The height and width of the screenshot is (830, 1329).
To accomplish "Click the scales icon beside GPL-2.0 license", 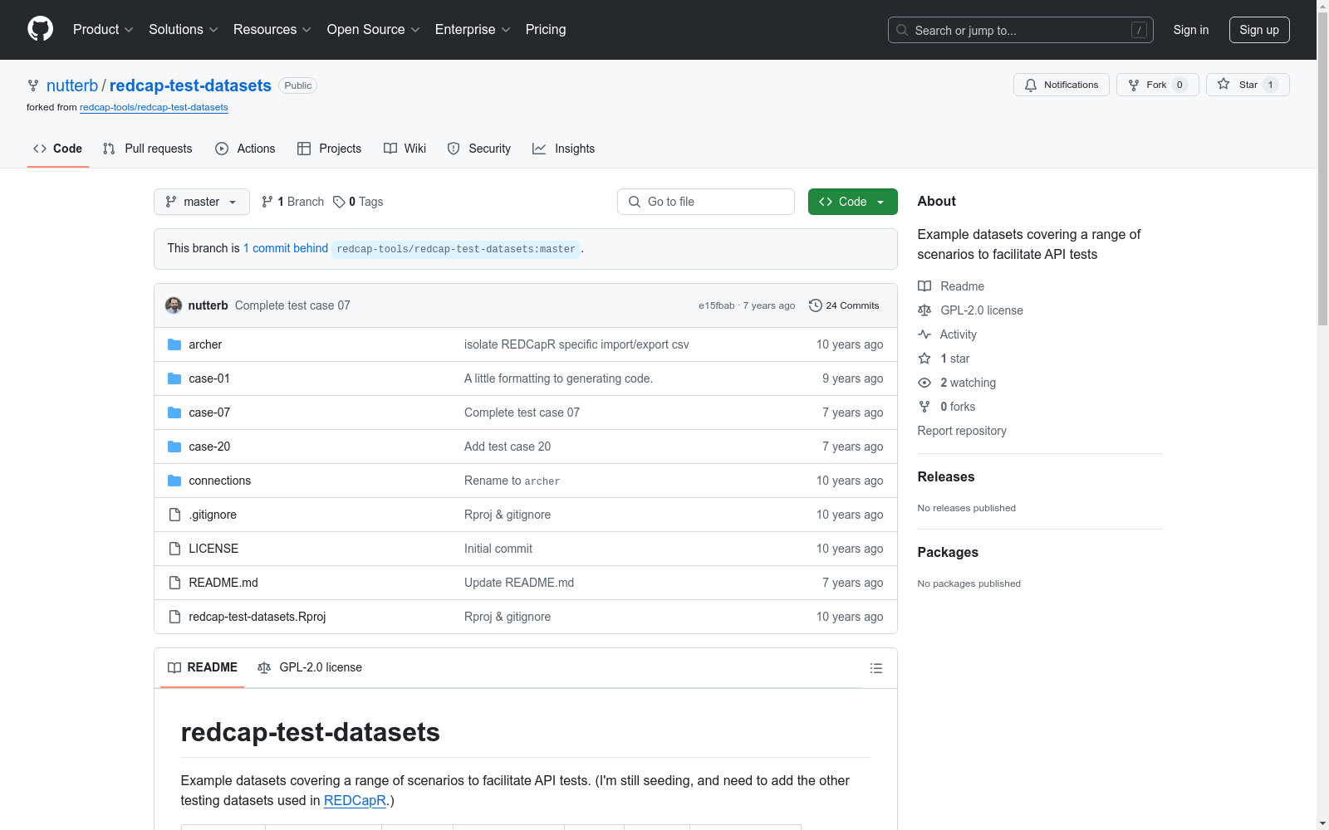I will click(x=924, y=310).
